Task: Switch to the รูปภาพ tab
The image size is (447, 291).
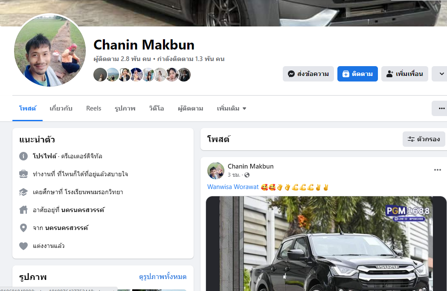Action: (125, 108)
